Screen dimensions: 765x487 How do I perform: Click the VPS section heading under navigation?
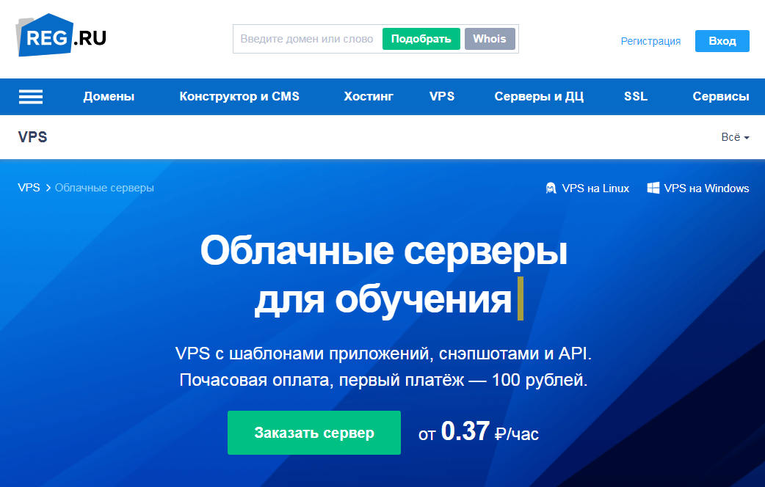[32, 137]
